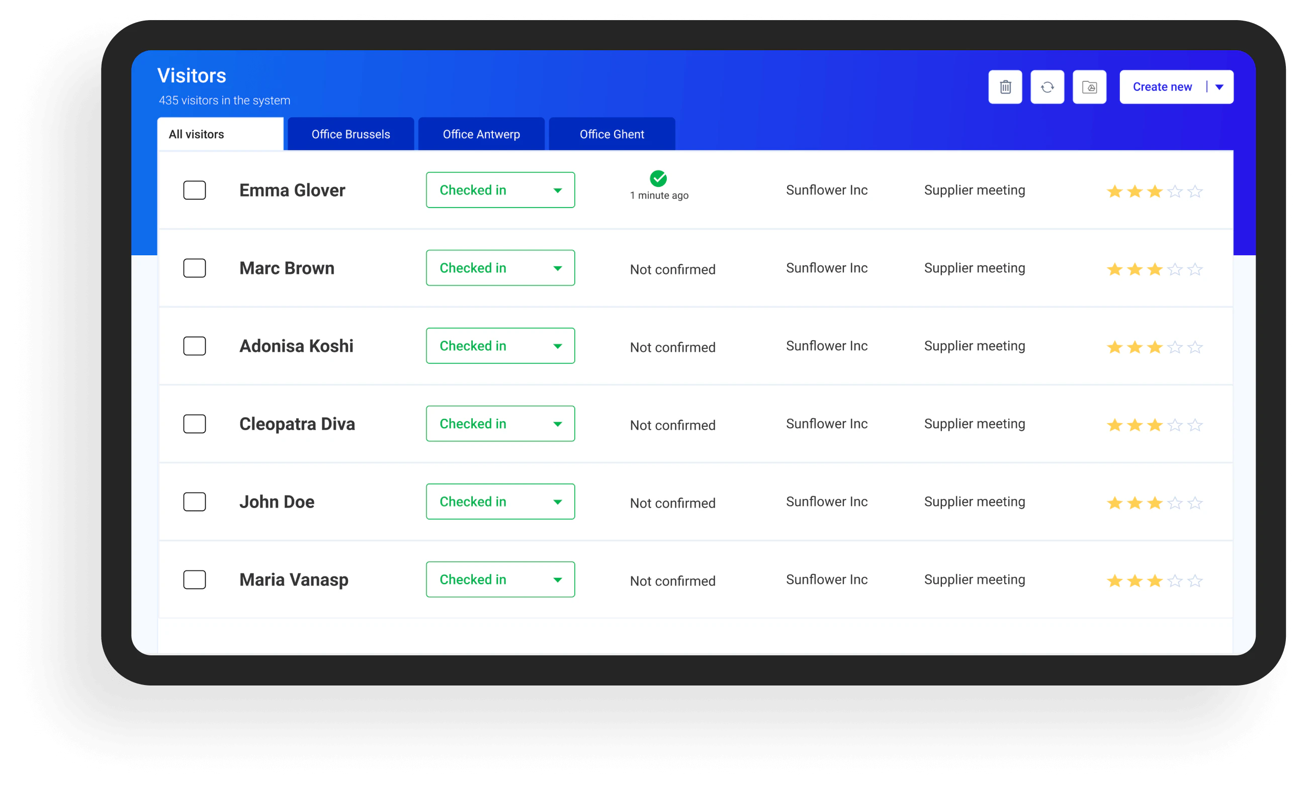Viewport: 1306px width, 786px height.
Task: Delete visitors using the trash icon
Action: tap(1005, 86)
